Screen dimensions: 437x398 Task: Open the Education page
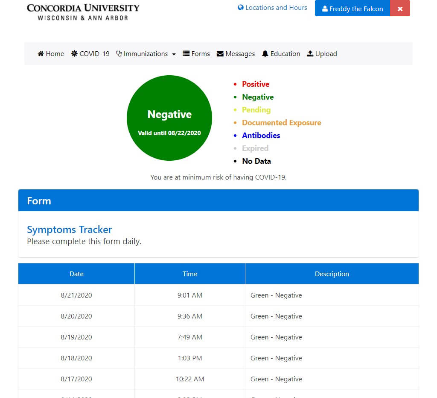pyautogui.click(x=281, y=53)
